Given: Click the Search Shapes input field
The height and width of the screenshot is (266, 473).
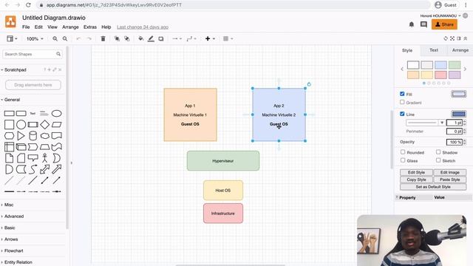Looking at the screenshot, I should 33,54.
